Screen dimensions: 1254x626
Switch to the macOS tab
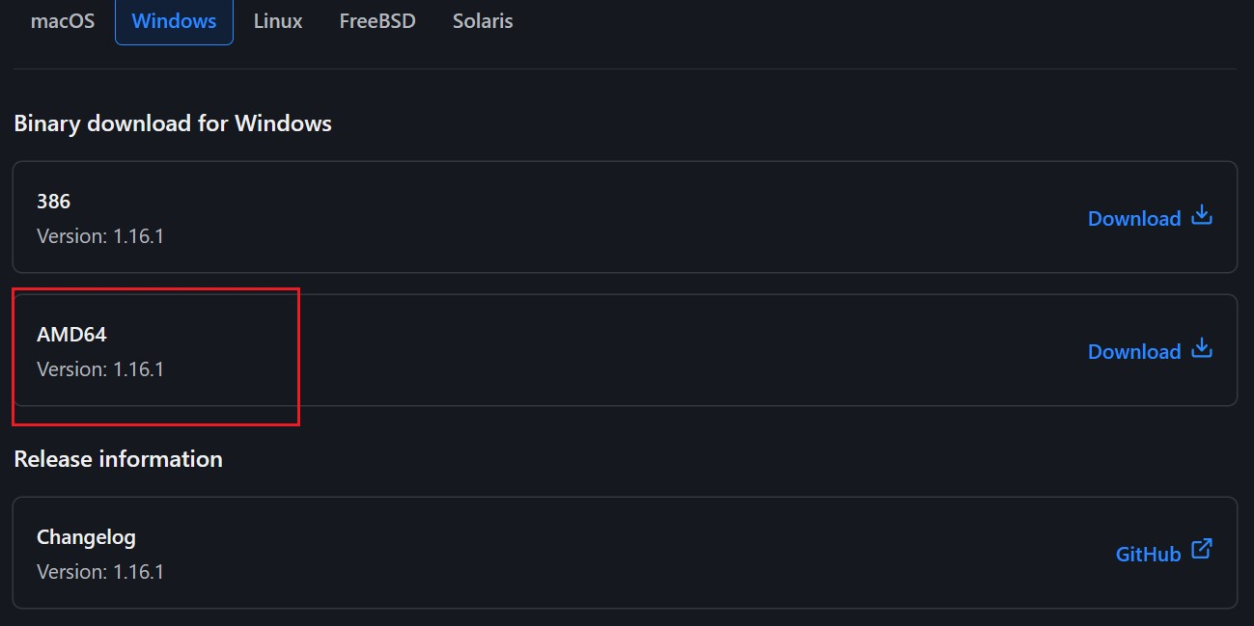63,20
